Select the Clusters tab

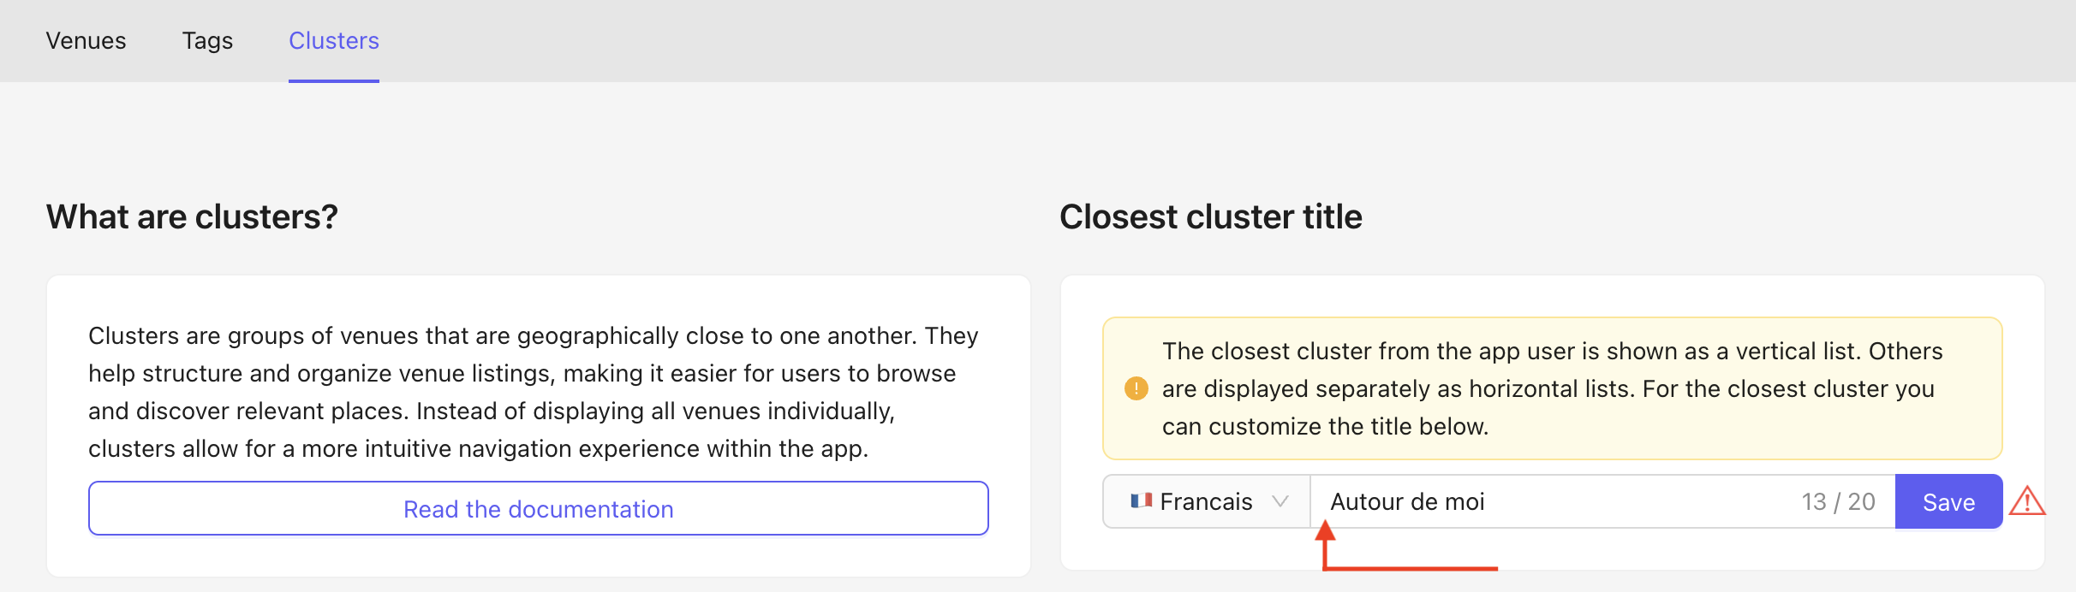[x=333, y=41]
